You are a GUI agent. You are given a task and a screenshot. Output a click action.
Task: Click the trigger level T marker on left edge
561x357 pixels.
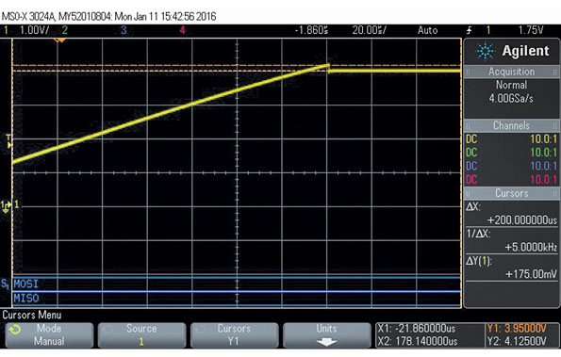8,141
